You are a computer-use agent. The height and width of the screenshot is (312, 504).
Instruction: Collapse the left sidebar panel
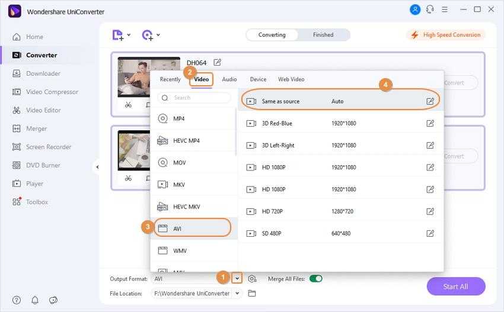[x=97, y=167]
